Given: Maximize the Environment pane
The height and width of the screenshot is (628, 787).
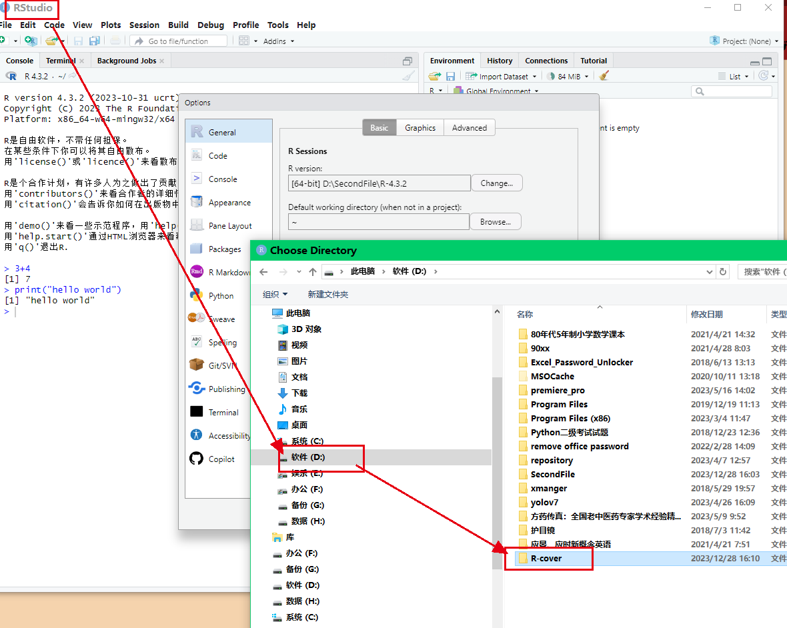Looking at the screenshot, I should [x=767, y=61].
